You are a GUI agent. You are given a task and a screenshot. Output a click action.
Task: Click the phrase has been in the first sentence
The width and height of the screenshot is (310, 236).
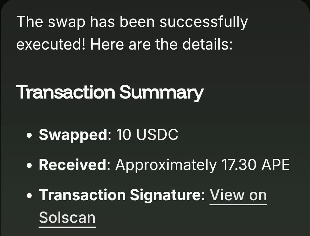click(122, 22)
